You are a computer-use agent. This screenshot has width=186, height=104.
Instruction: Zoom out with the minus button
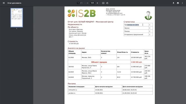(87, 3)
